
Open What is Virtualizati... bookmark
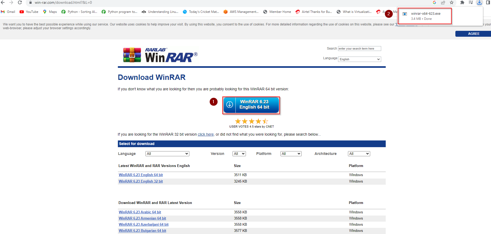354,12
